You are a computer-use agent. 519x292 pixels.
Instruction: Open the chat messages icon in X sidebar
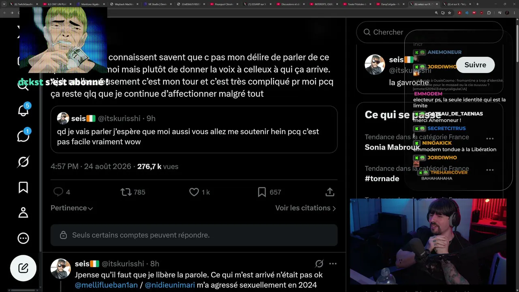click(x=23, y=136)
